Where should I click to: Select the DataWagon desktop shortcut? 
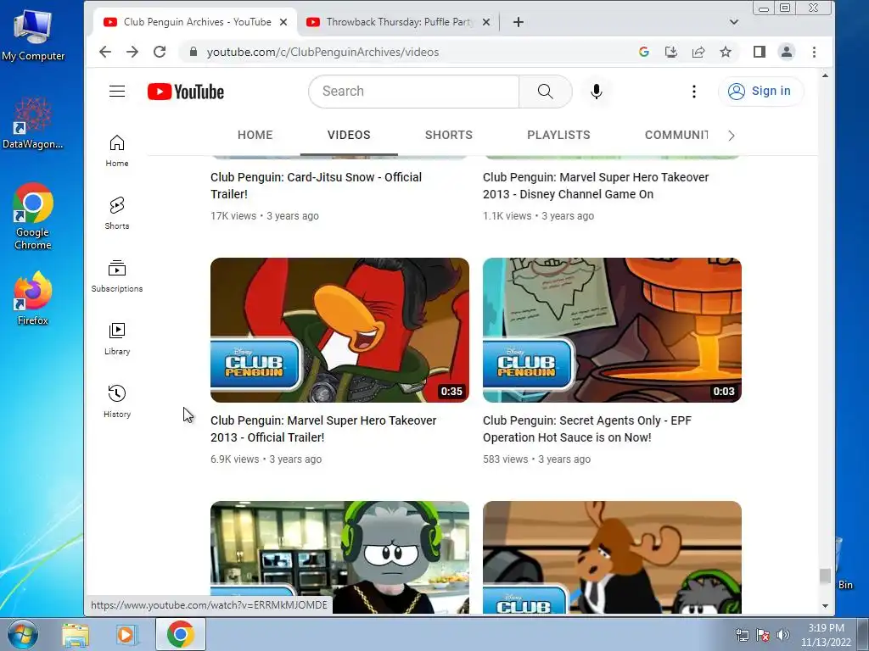(x=33, y=123)
